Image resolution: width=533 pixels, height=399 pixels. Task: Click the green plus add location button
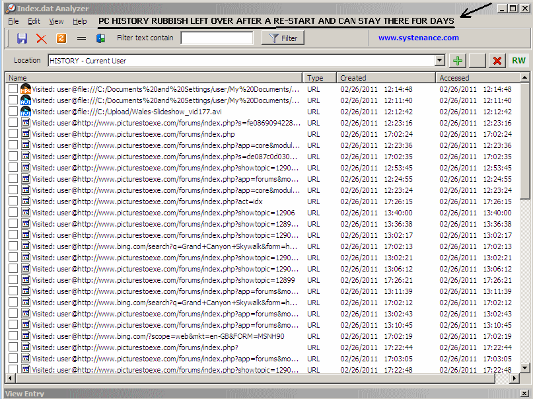[458, 61]
